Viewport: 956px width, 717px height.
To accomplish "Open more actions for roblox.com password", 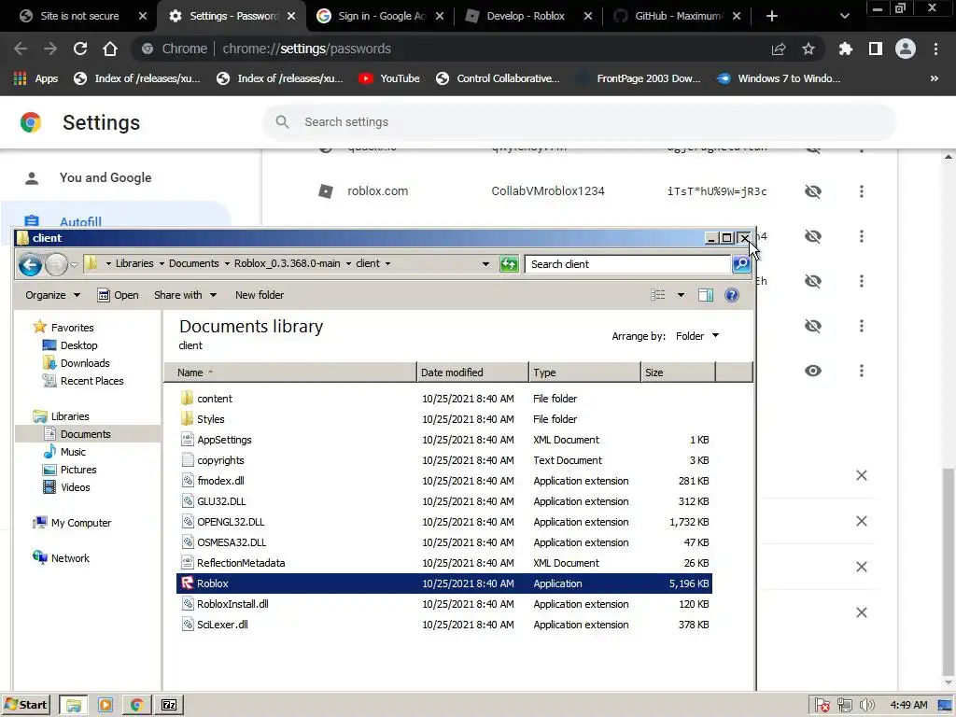I will 862,191.
